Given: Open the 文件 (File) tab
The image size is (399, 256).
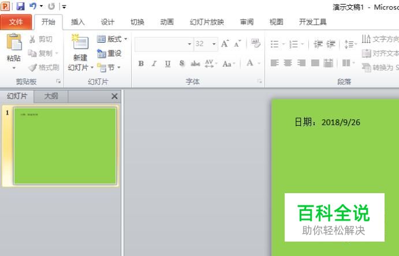Looking at the screenshot, I should pyautogui.click(x=16, y=22).
